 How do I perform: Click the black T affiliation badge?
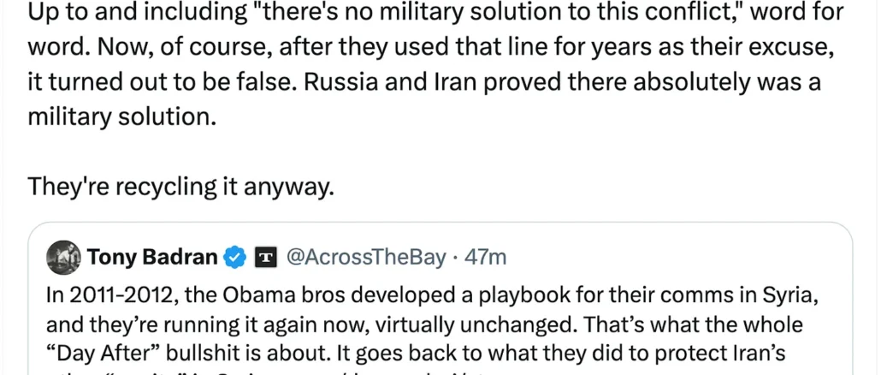click(266, 257)
